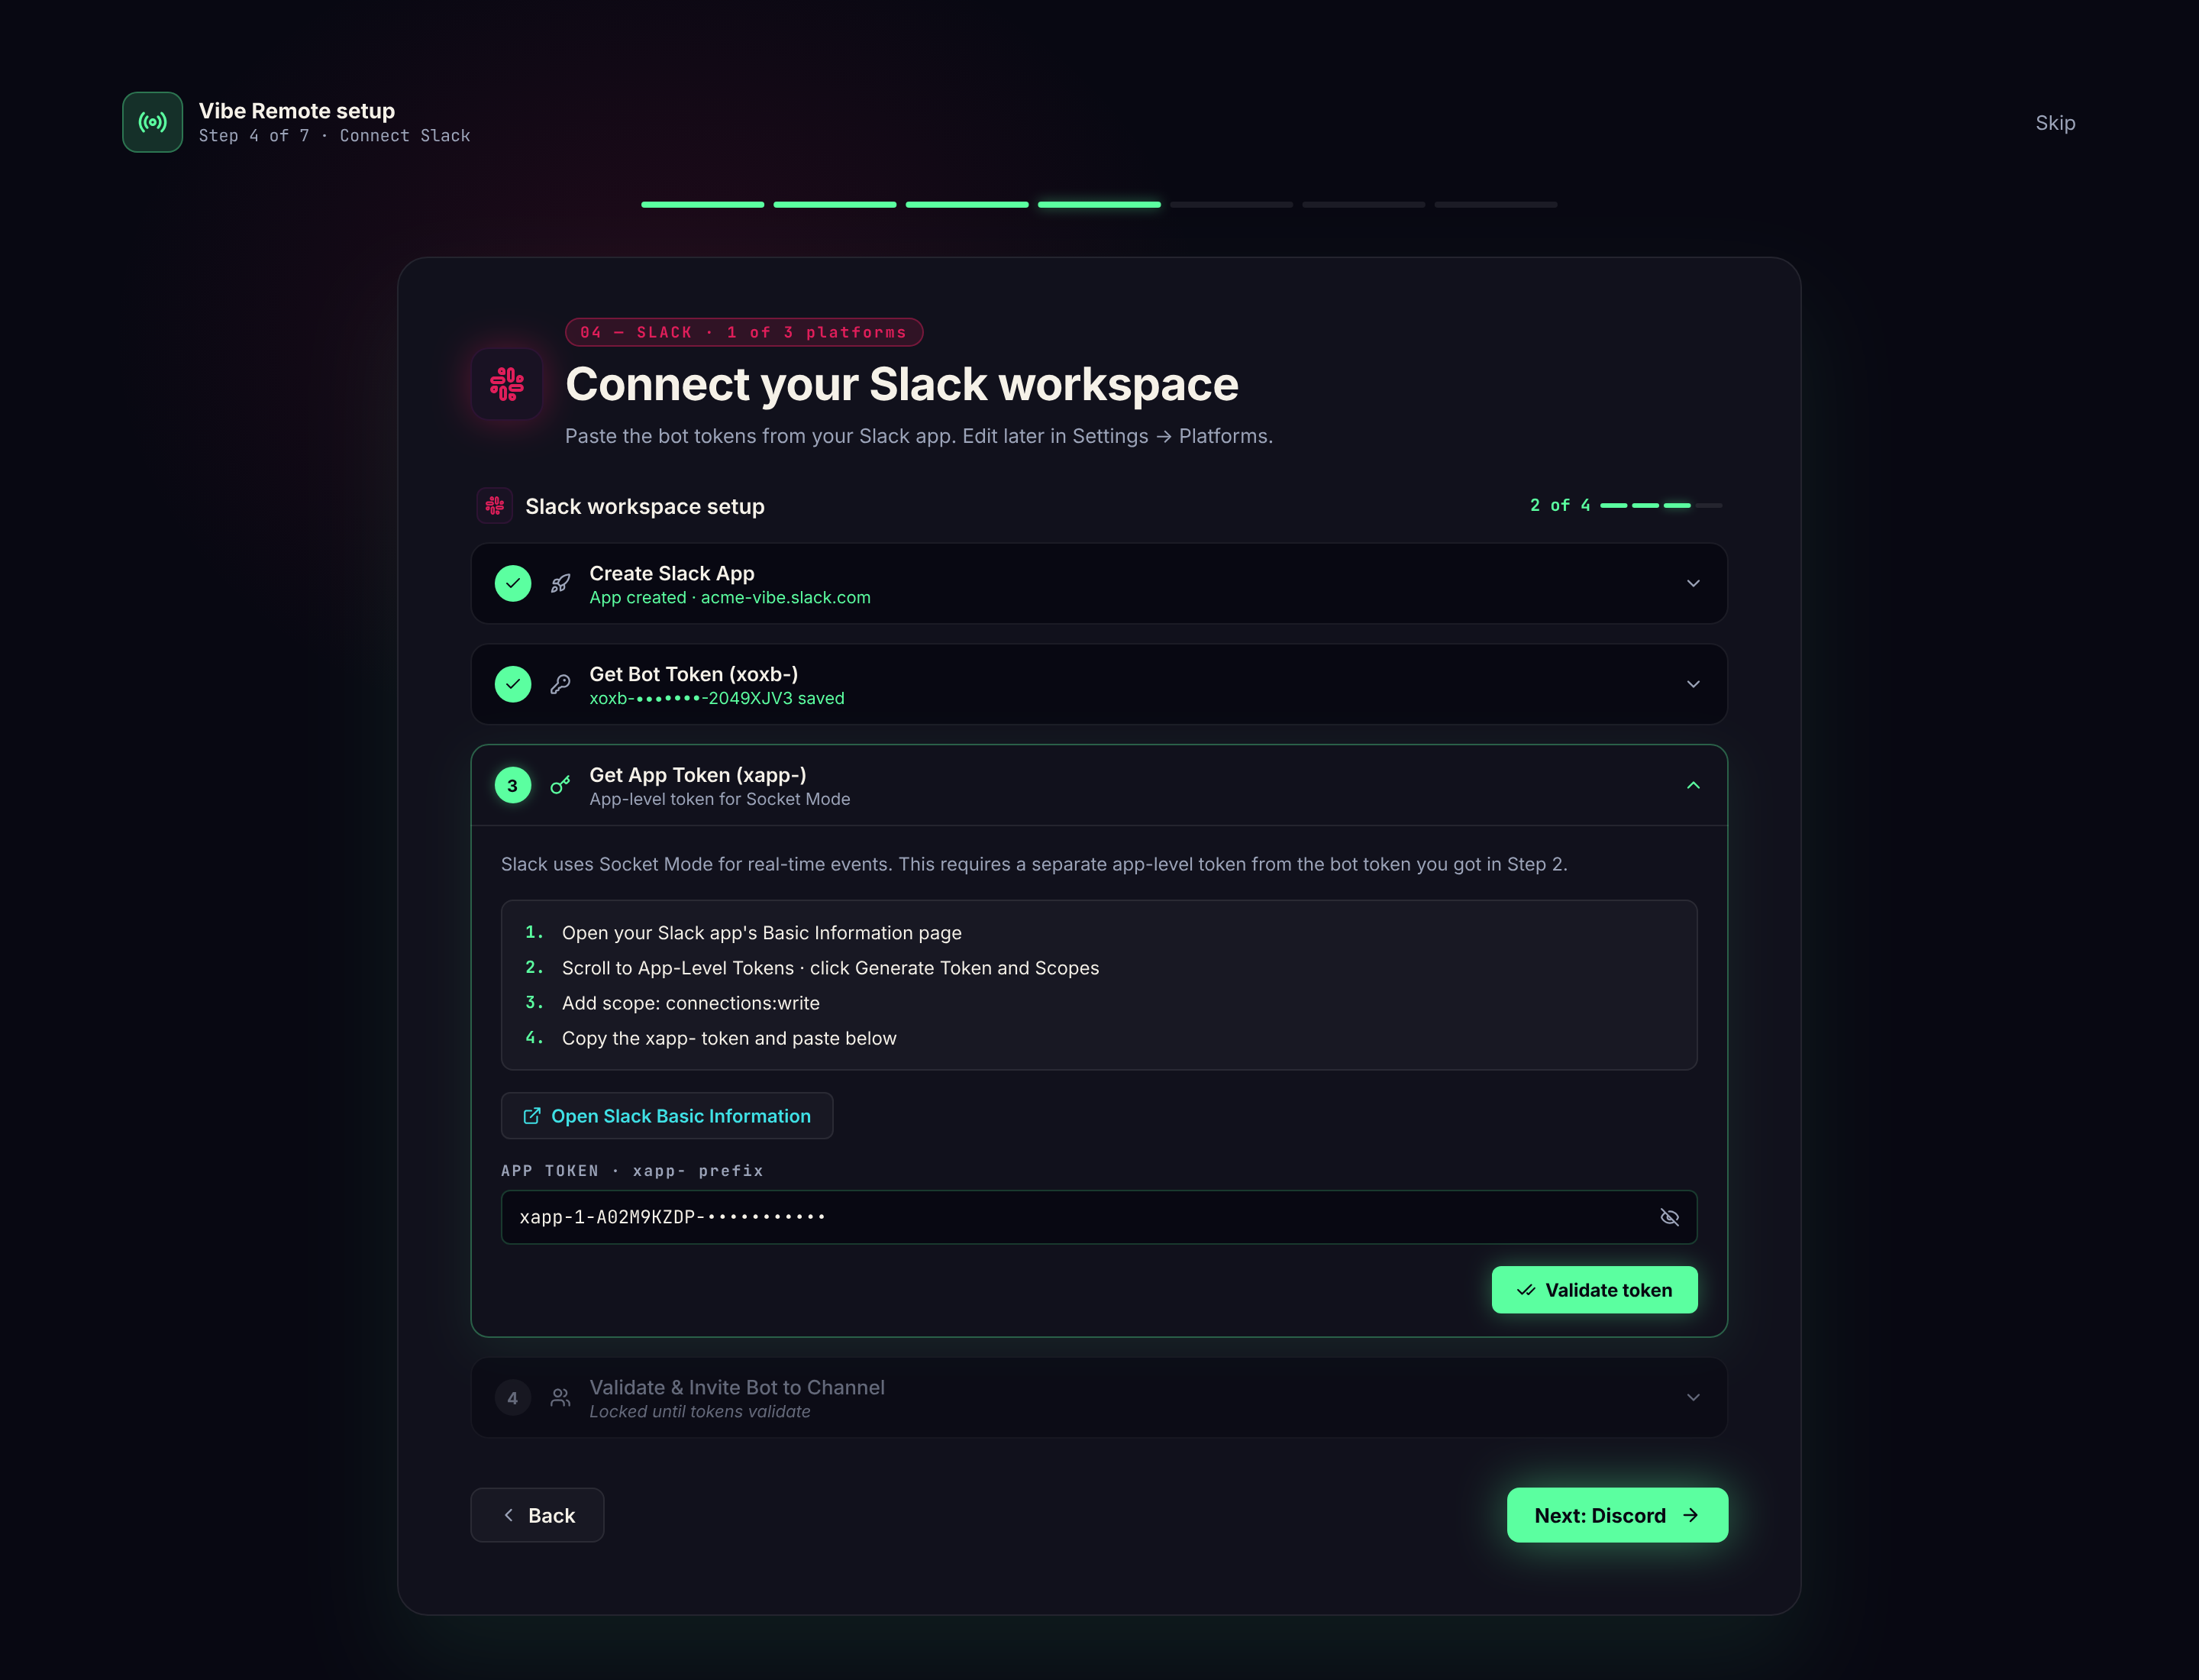Screen dimensions: 2199x1680
Task: Click the people icon in Validate & Invite row
Action: point(561,1398)
